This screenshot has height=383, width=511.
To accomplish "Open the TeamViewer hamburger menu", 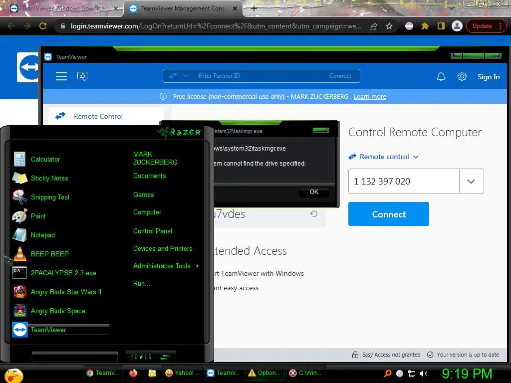I will (61, 76).
